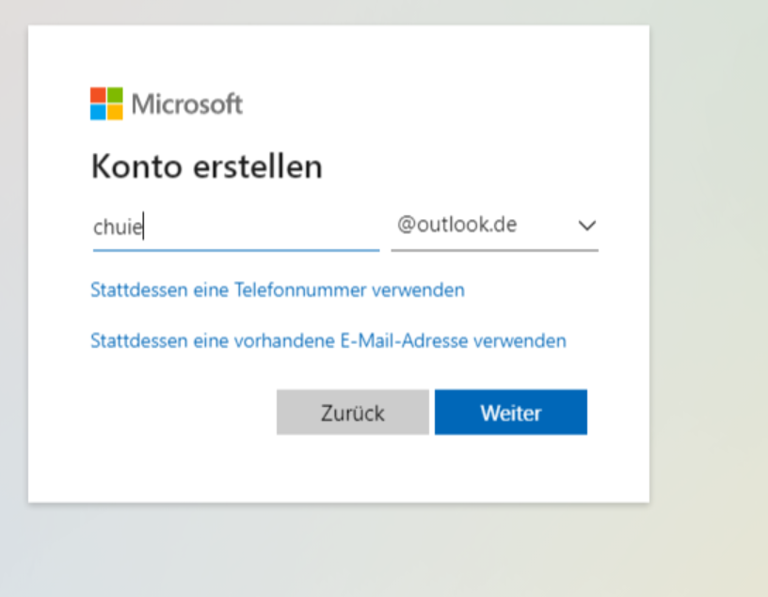Click the Microsoft four-square logo

(x=106, y=103)
